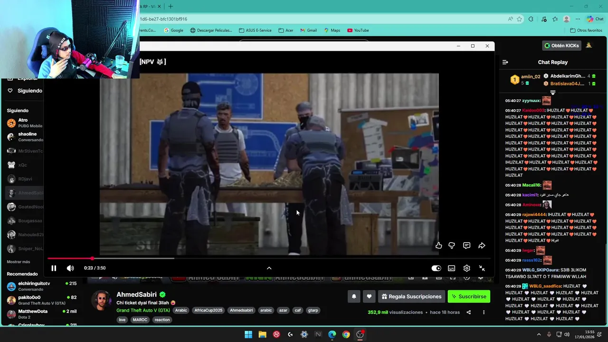
Task: Open AhmedSabiri channel avatar
Action: click(x=101, y=300)
